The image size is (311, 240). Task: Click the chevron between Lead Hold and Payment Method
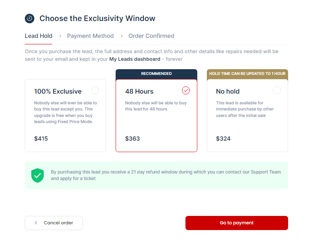pos(60,36)
